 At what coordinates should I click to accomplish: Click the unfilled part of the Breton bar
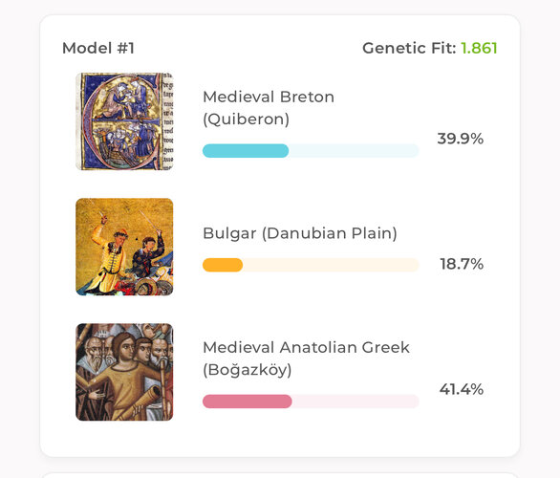pos(354,151)
